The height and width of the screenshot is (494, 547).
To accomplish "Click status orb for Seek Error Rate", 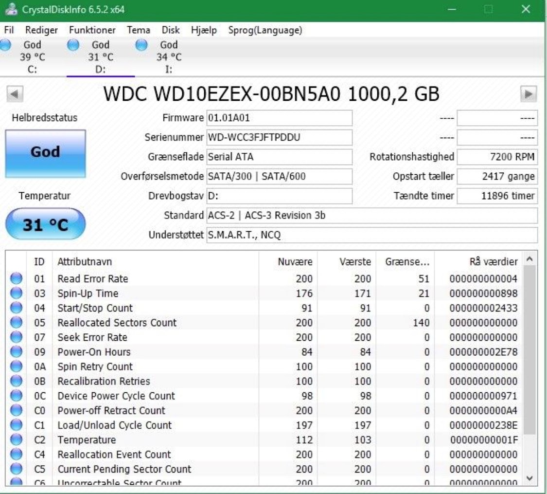I will [x=16, y=337].
